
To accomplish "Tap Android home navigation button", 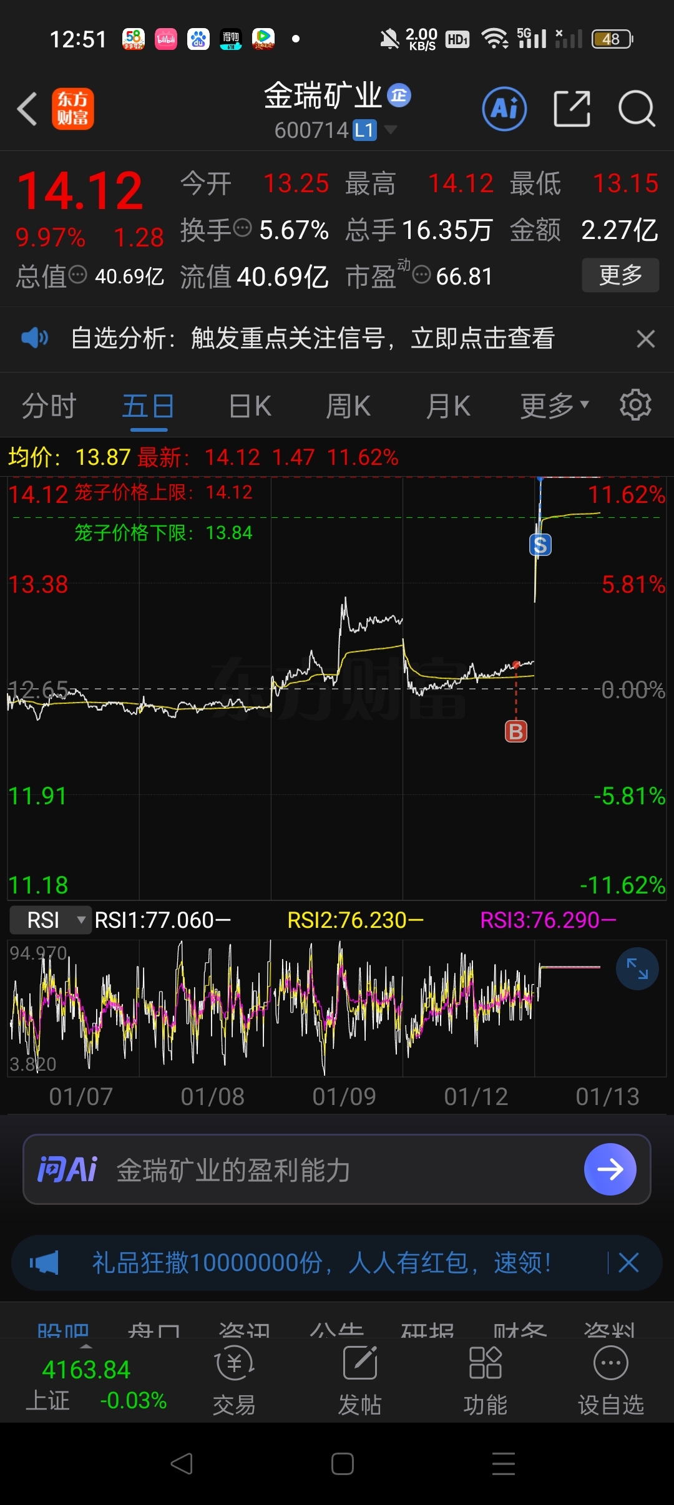I will coord(343,1464).
